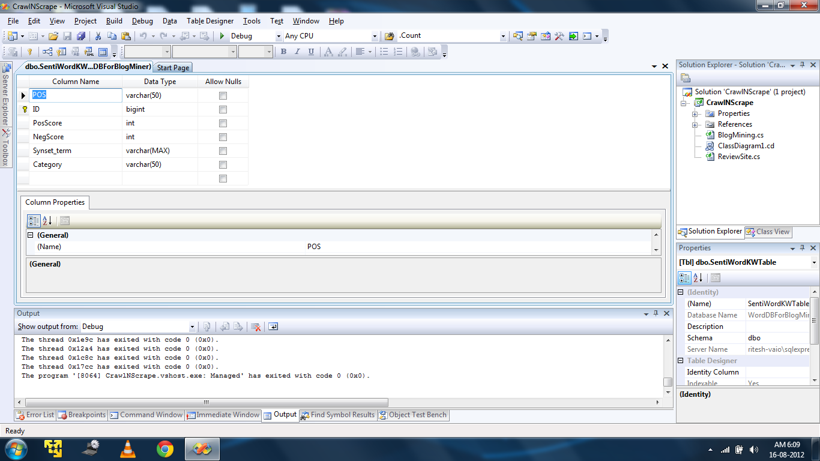820x461 pixels.
Task: Click the bigint data type cell
Action: pyautogui.click(x=160, y=109)
